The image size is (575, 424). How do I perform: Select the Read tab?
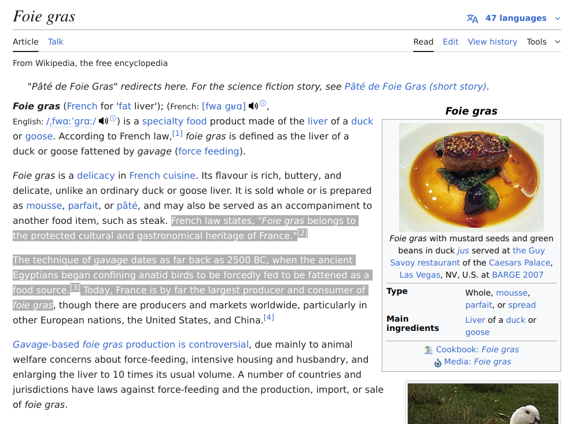[x=423, y=42]
